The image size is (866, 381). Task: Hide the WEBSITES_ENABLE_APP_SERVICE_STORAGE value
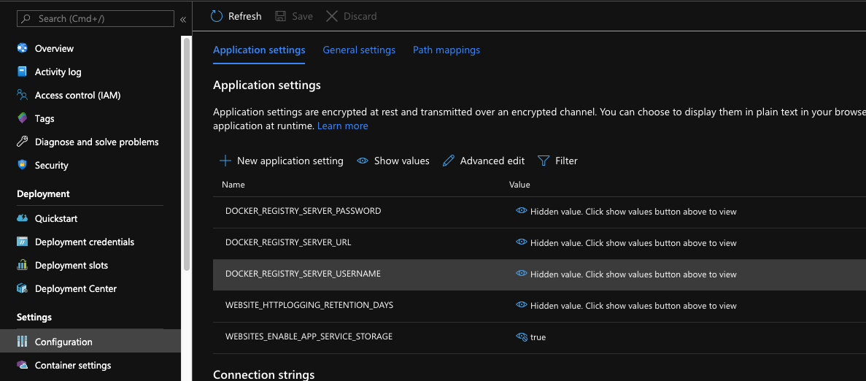point(522,336)
